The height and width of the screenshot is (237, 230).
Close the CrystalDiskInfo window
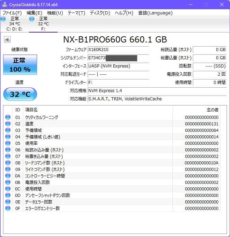(x=222, y=4)
